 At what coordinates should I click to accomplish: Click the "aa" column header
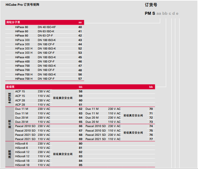tap(80, 22)
